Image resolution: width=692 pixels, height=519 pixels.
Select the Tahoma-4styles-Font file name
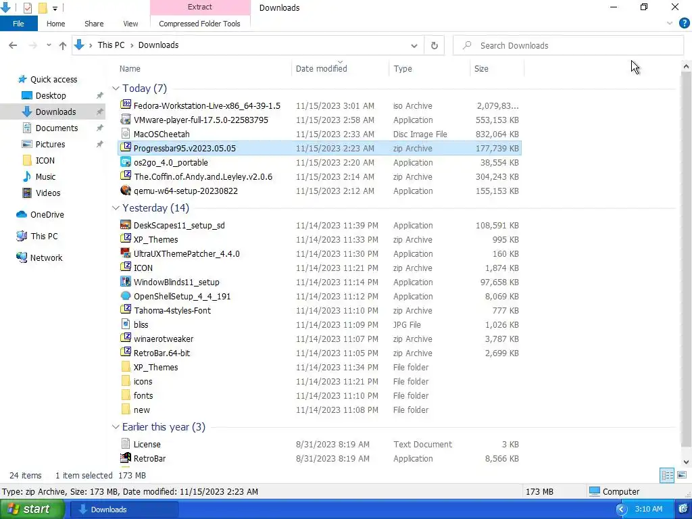[x=172, y=310]
